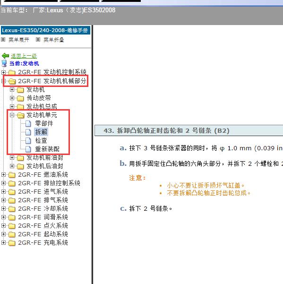Image resolution: width=283 pixels, height=284 pixels.
Task: Click the computer icon next to 当前:发动机
Action: coord(4,64)
